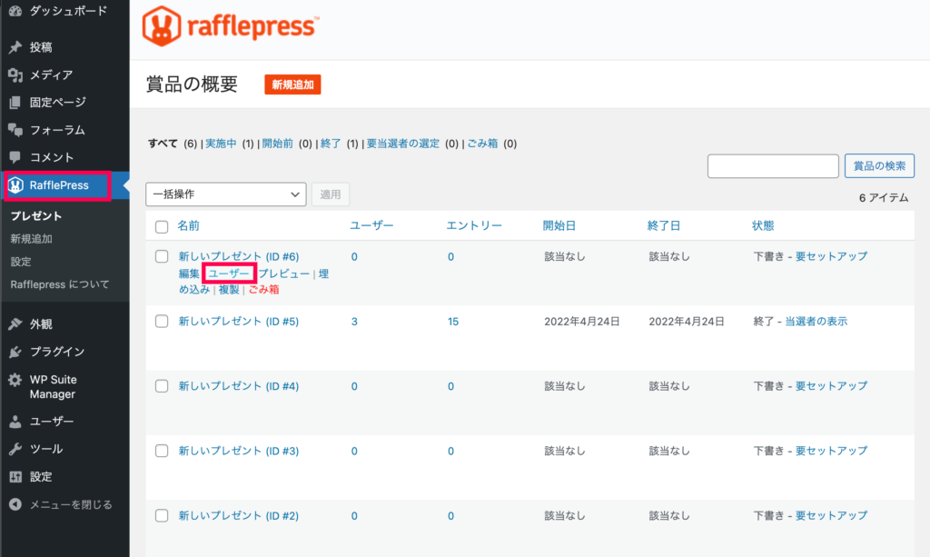This screenshot has height=557, width=930.
Task: Open the ごみ箱 filter link at top
Action: tap(482, 144)
